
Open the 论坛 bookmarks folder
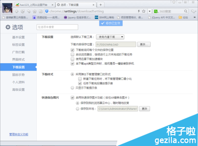click(183, 17)
